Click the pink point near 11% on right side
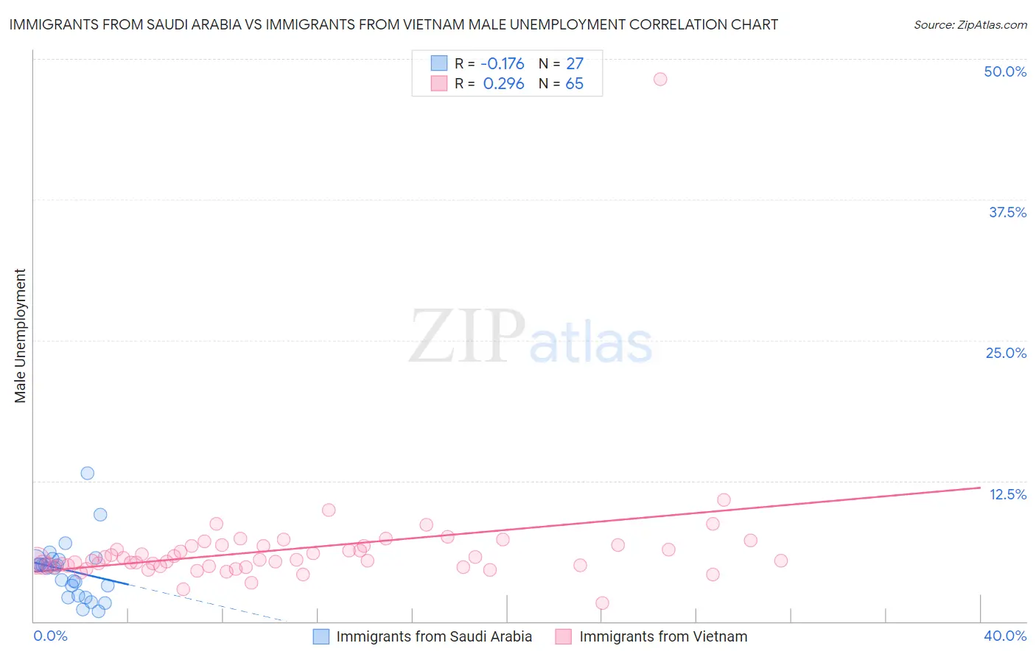1036x657 pixels. [x=724, y=500]
